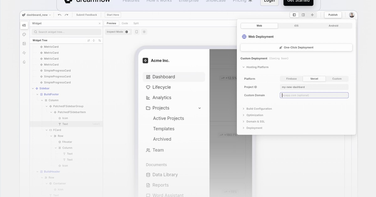The image size is (376, 197).
Task: Open the widget tree panel icon in left rail
Action: click(24, 25)
